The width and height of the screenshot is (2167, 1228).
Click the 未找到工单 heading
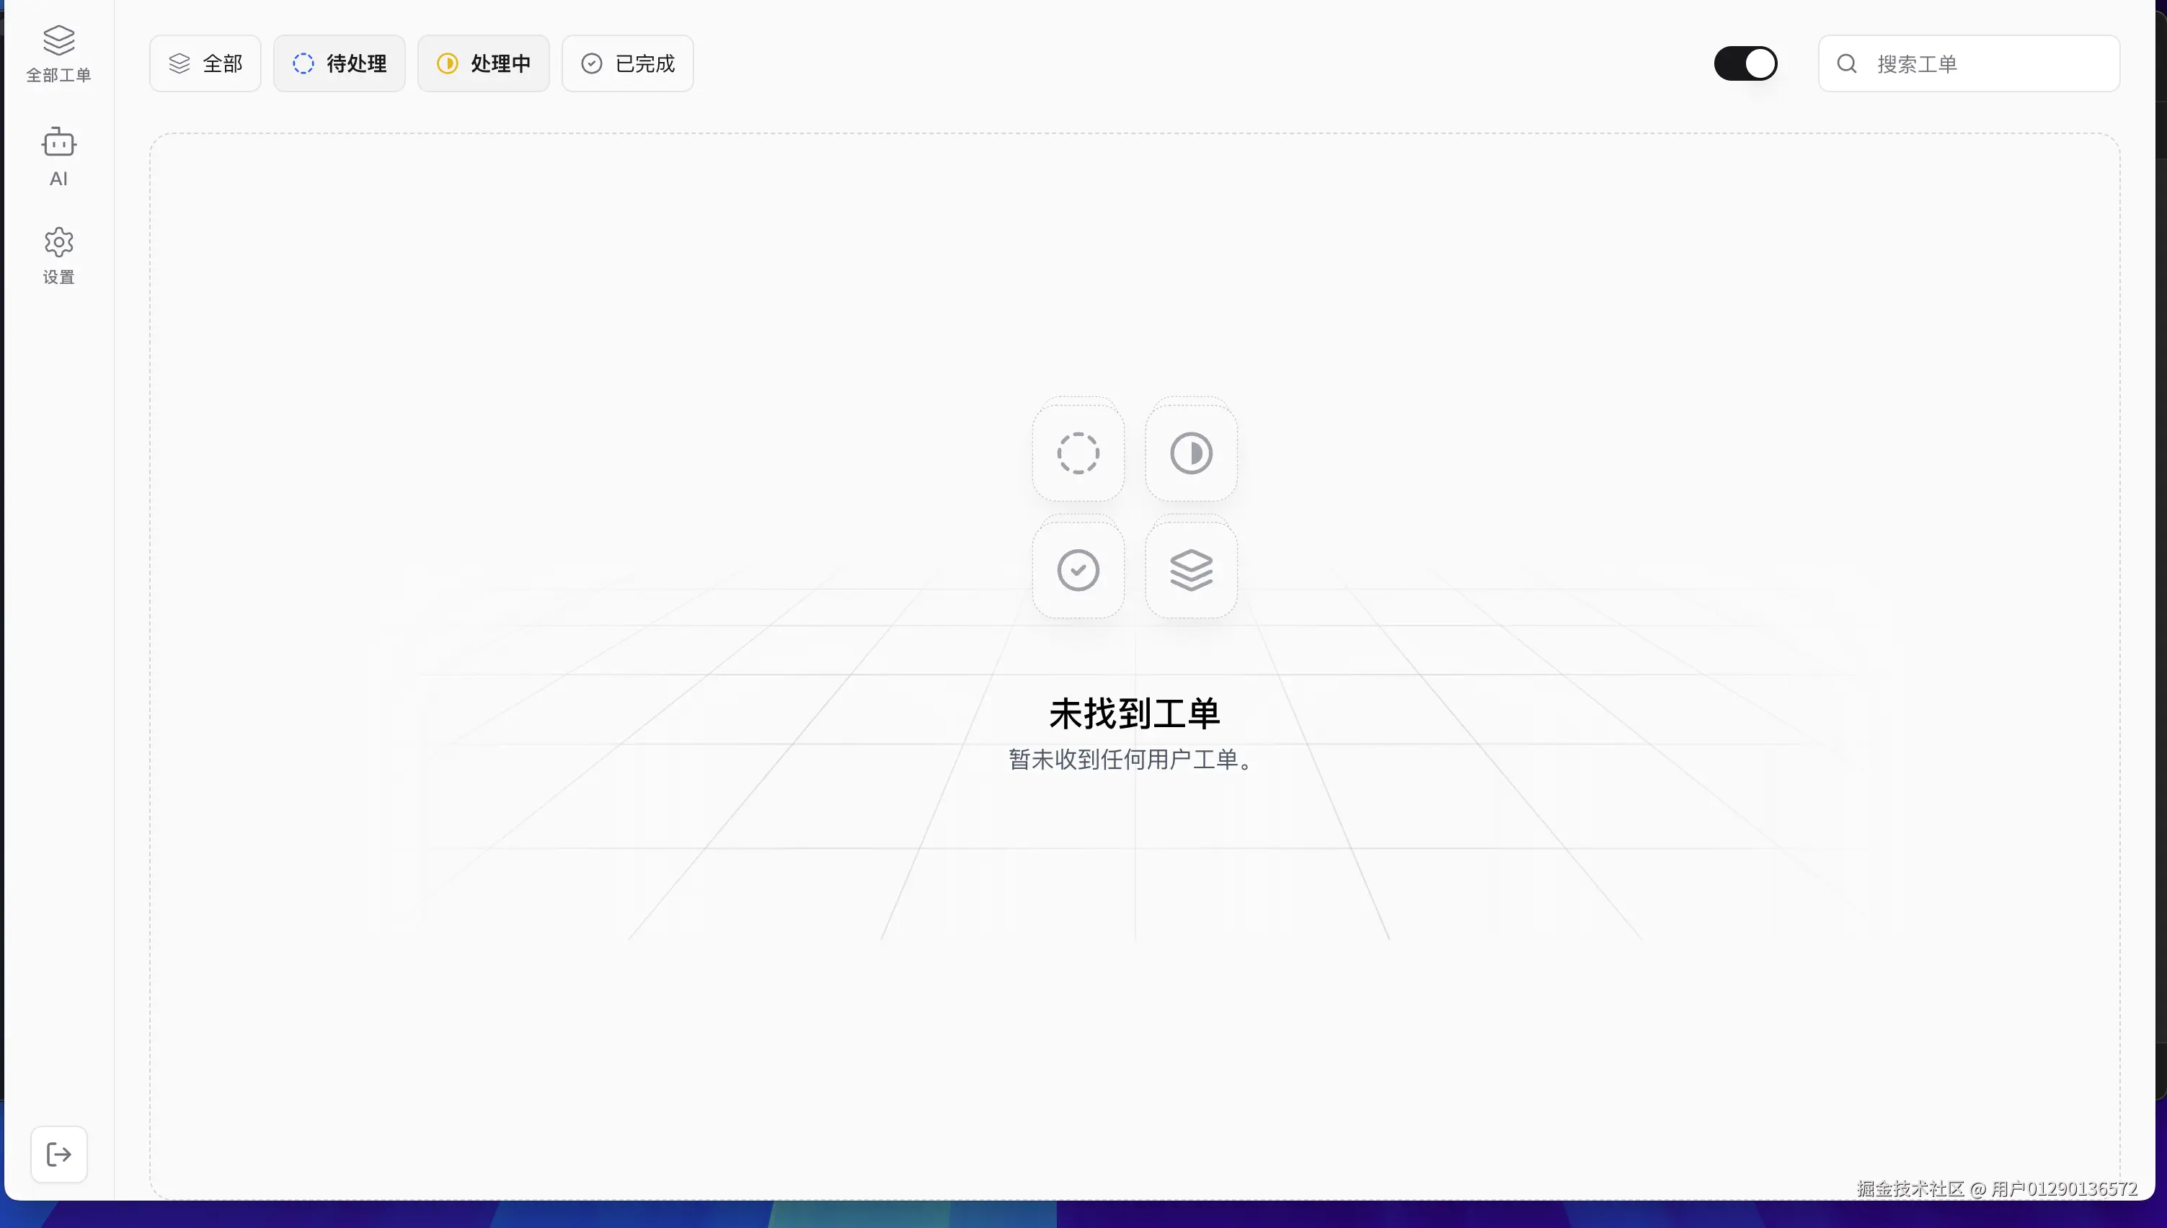point(1134,713)
